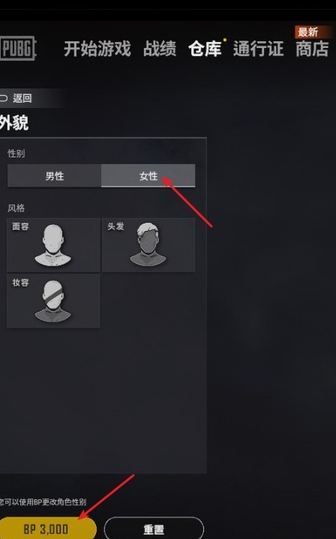This screenshot has width=336, height=539.
Task: Click the 返回 text link
Action: [x=22, y=98]
